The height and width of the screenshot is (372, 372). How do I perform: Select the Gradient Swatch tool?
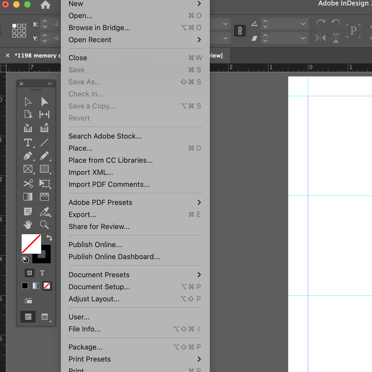click(28, 197)
